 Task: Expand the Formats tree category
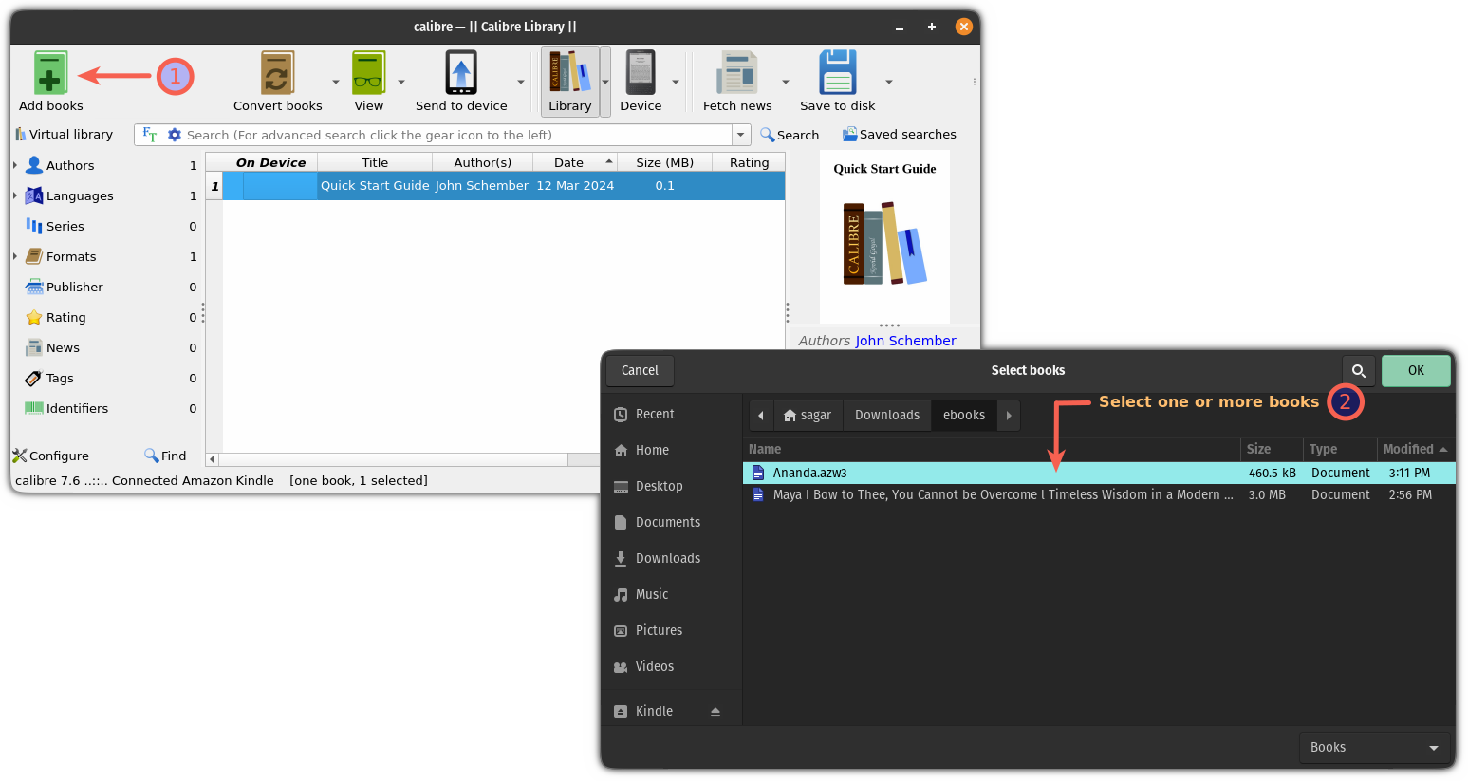(x=15, y=256)
